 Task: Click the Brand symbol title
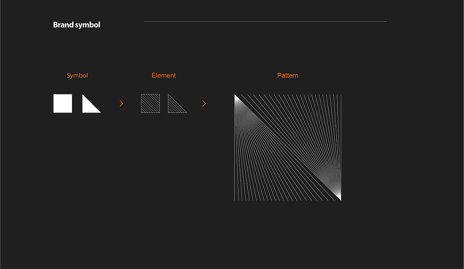tap(76, 25)
